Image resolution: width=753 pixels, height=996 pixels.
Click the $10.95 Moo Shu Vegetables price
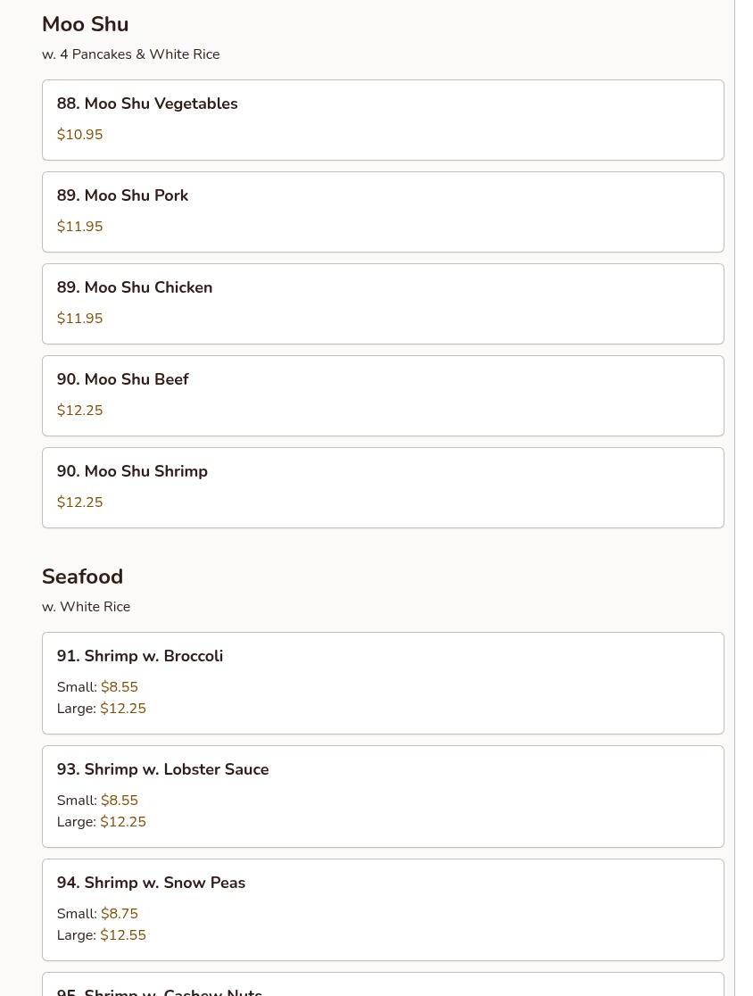point(79,135)
